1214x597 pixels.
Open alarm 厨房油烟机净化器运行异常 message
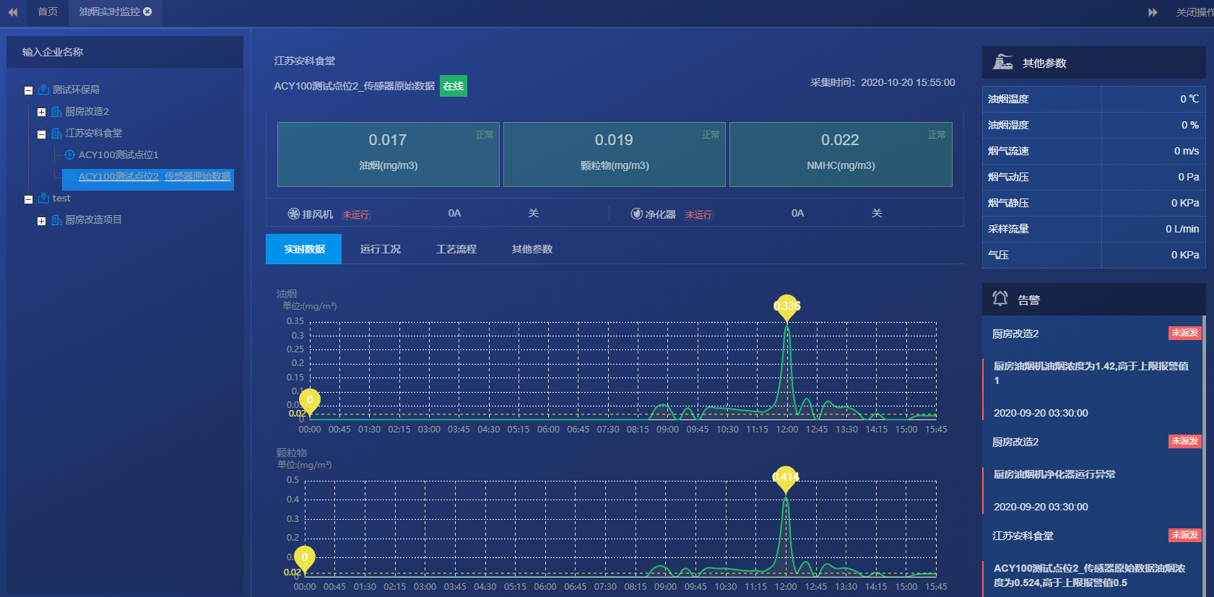point(1054,474)
